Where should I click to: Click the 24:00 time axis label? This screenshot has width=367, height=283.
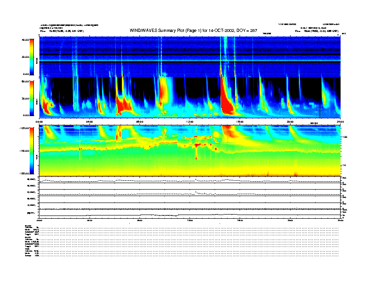[340, 122]
